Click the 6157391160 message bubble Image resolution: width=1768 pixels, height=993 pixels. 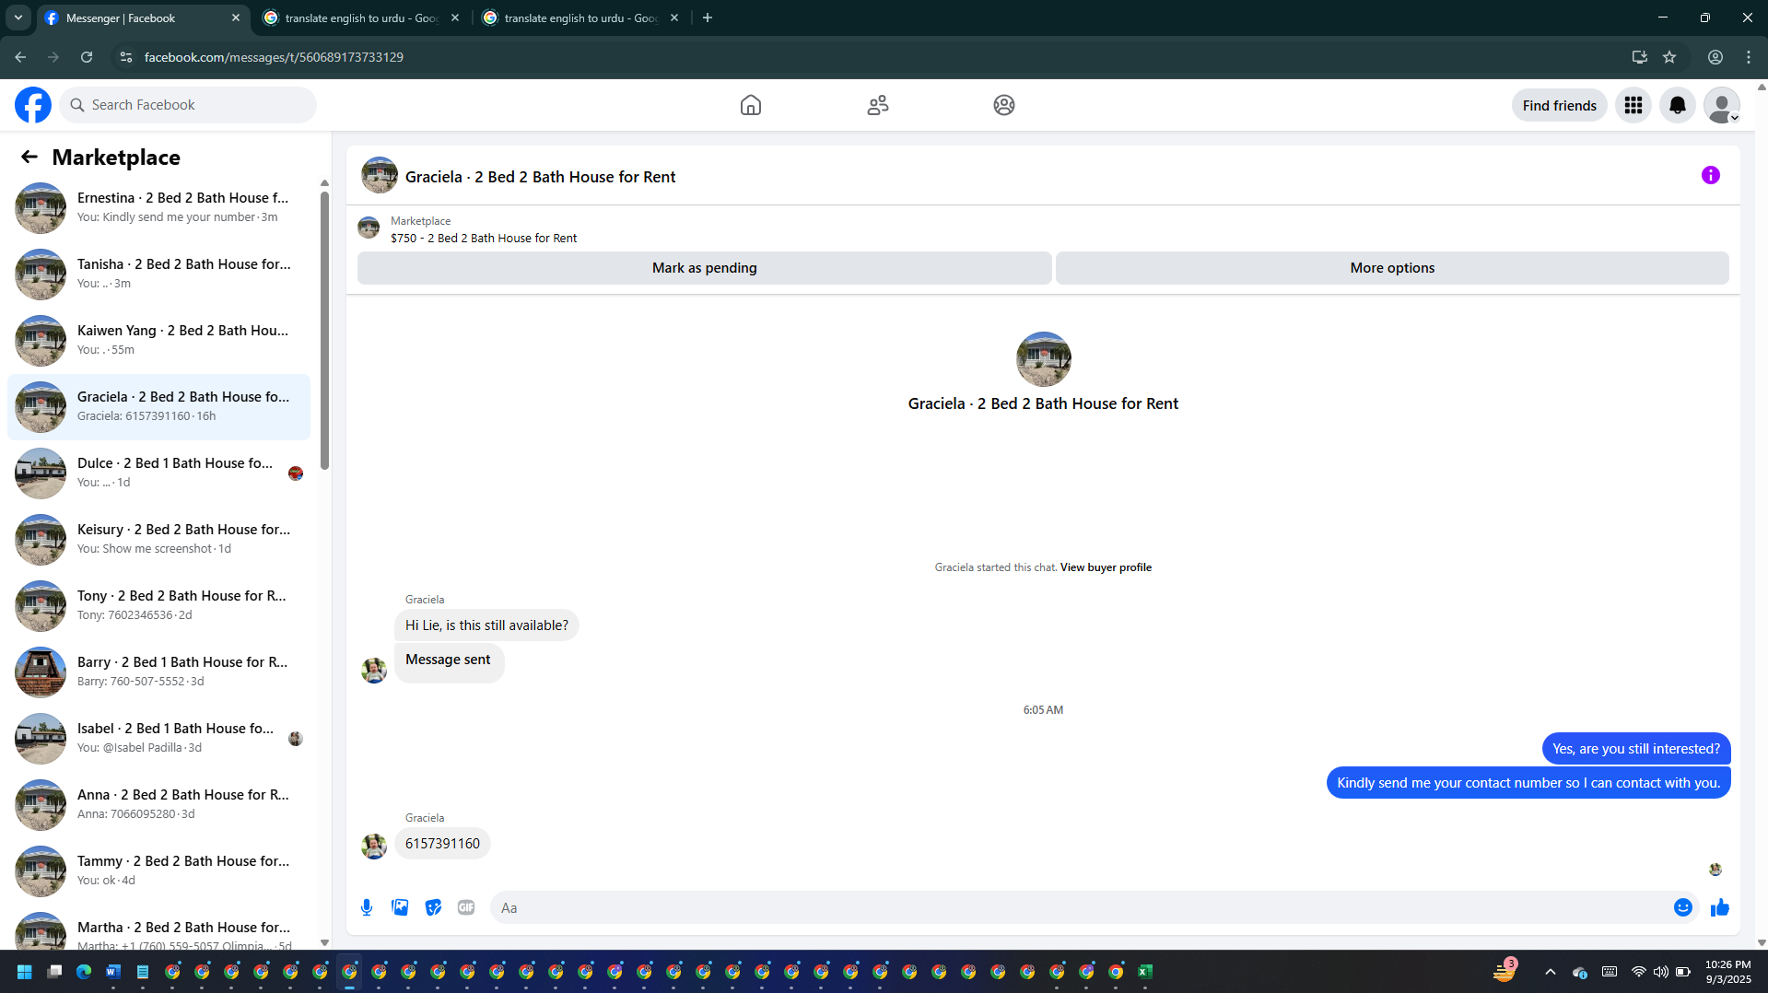click(x=442, y=844)
